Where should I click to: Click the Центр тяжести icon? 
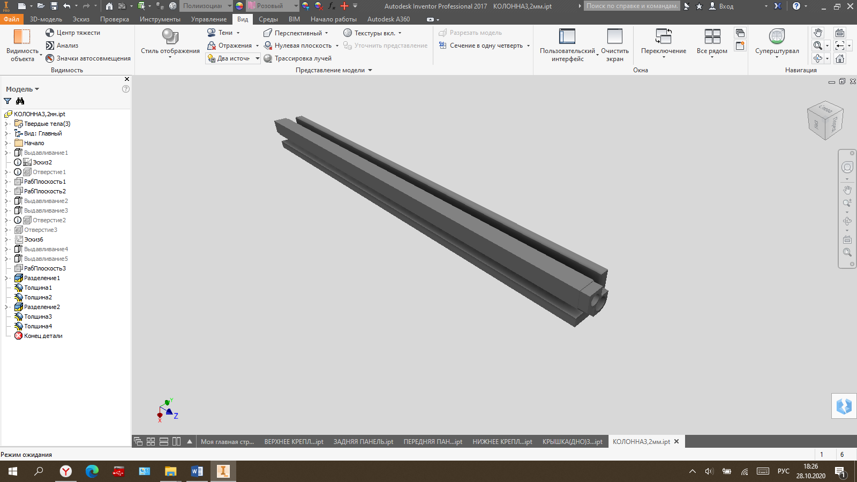[x=50, y=33]
